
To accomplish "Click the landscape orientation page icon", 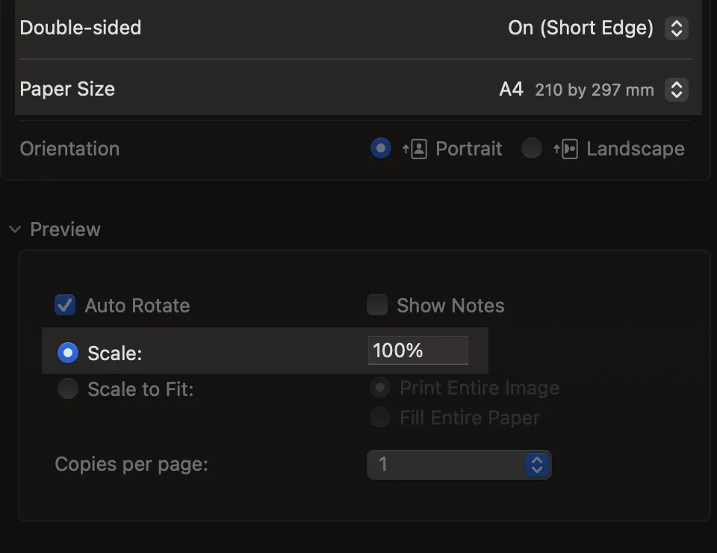I will (x=566, y=149).
